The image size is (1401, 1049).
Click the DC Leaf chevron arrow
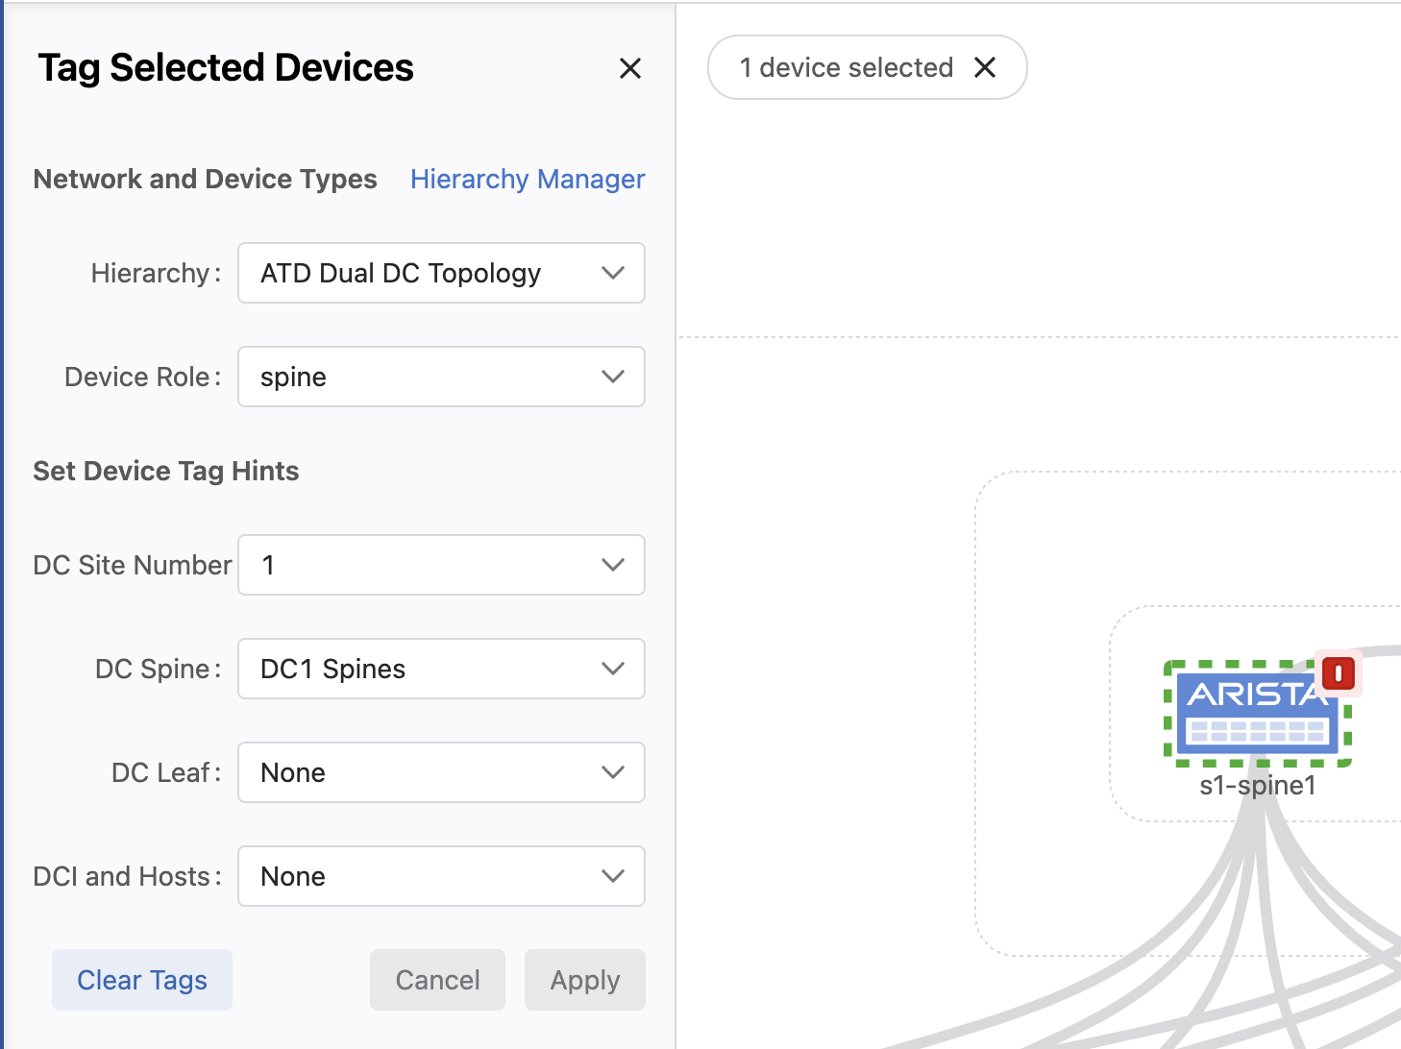613,772
